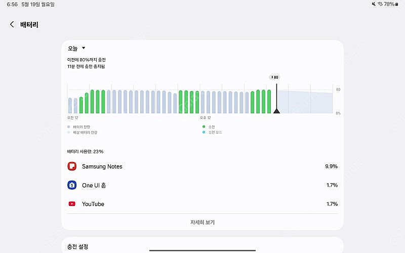Image resolution: width=405 pixels, height=253 pixels.
Task: Tap the battery icon in status bar
Action: tap(397, 4)
